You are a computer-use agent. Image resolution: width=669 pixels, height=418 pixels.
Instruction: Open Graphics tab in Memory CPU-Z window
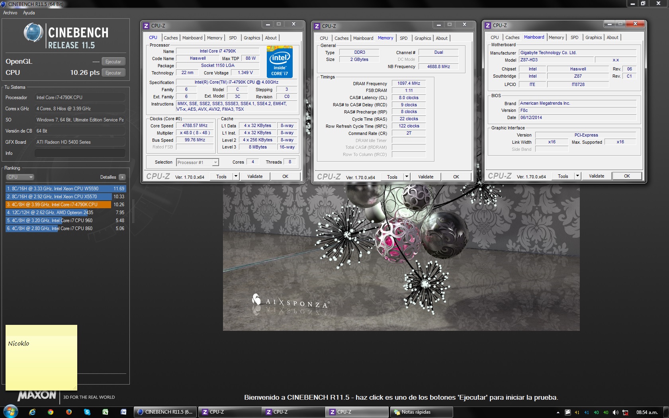click(x=423, y=38)
